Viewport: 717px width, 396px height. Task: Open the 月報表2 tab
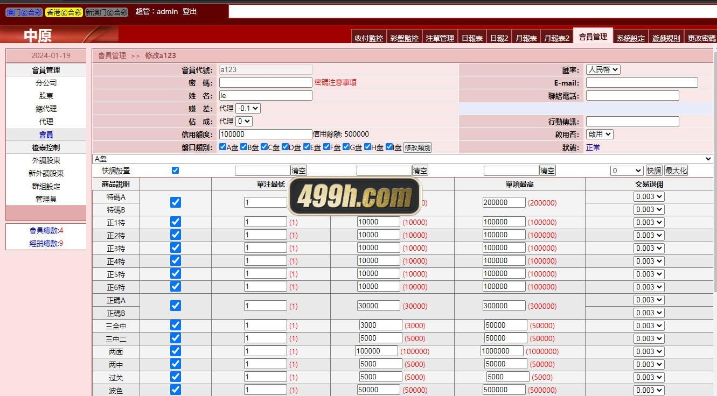click(x=556, y=38)
